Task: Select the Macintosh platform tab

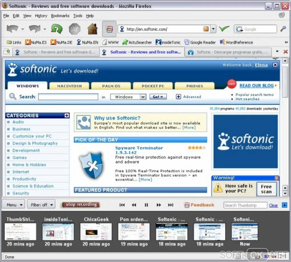Action: pos(69,86)
